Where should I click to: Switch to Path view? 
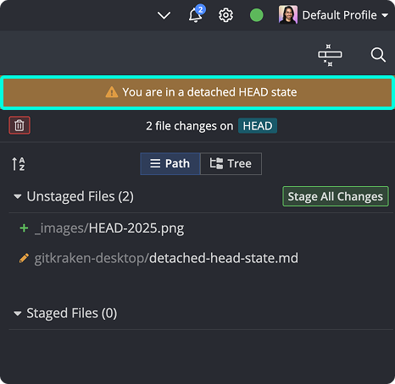[170, 164]
